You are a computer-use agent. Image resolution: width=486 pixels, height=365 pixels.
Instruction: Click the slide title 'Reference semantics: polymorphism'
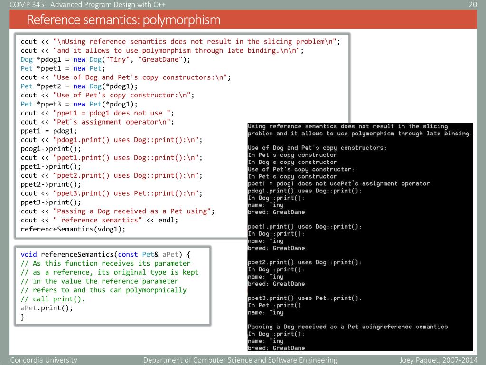pos(123,19)
